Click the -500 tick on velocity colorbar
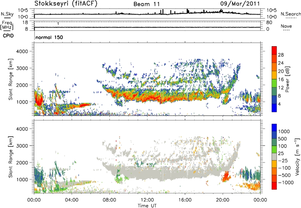Viewport: 301px width, 208px height. 284,175
